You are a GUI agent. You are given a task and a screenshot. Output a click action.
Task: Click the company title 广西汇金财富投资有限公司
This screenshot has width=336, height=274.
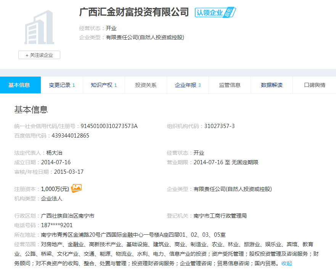pyautogui.click(x=134, y=12)
